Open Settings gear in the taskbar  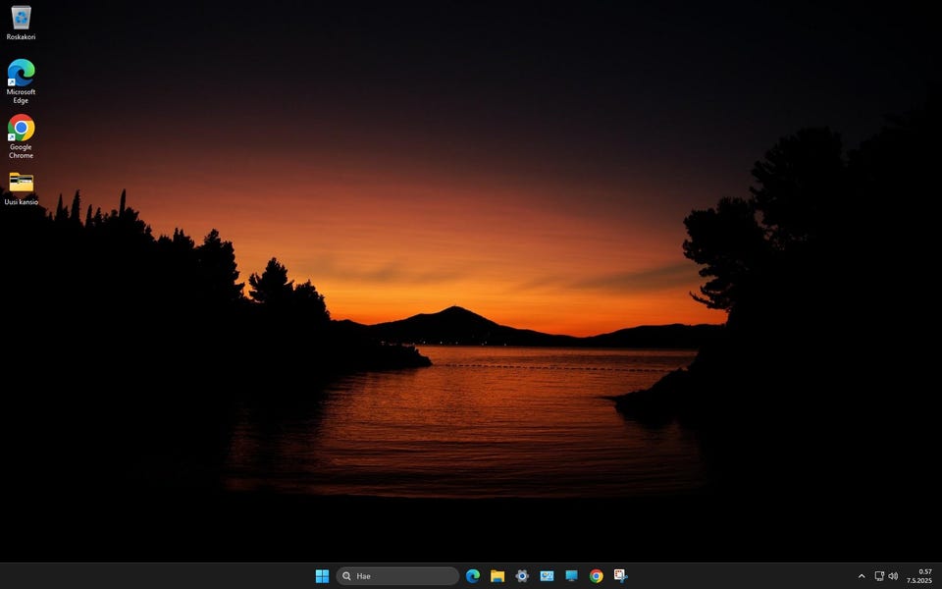522,576
